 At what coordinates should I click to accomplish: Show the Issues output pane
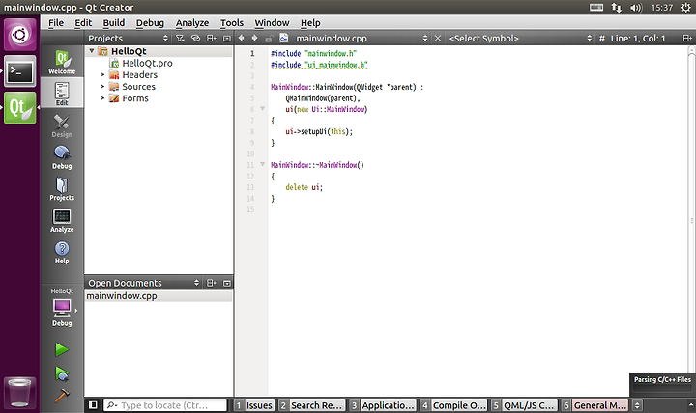tap(254, 405)
